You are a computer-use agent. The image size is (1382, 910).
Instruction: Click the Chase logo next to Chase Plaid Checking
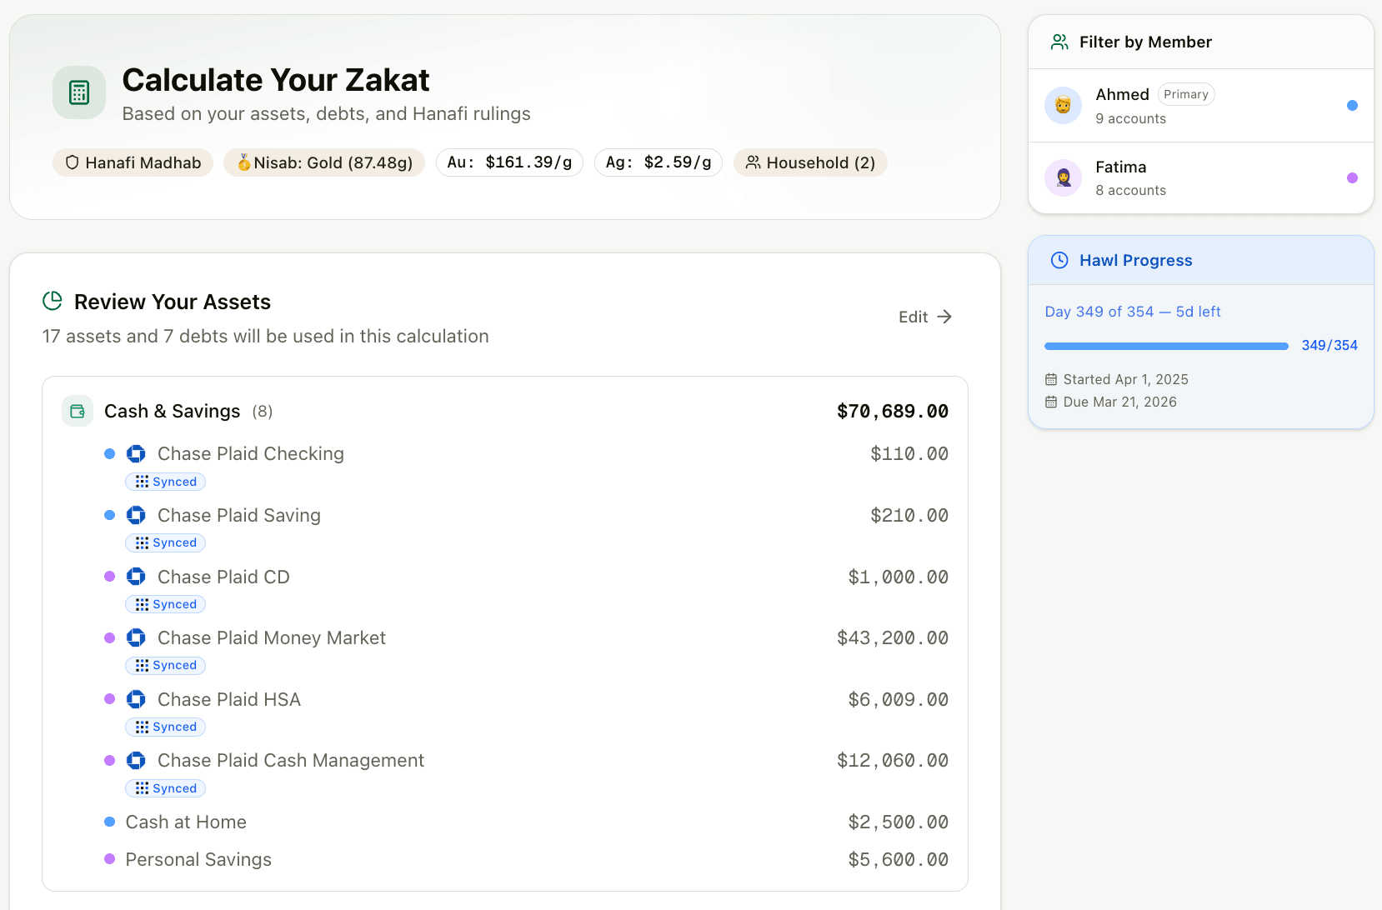136,453
